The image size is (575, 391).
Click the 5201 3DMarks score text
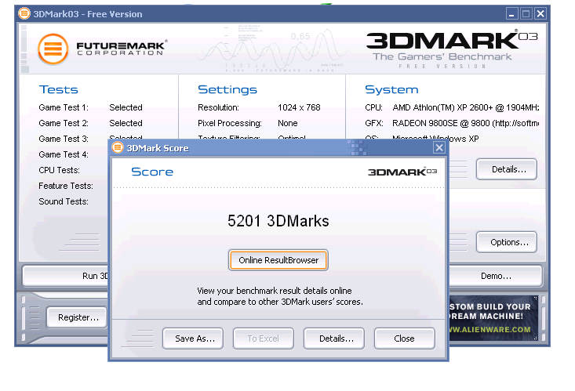point(278,221)
